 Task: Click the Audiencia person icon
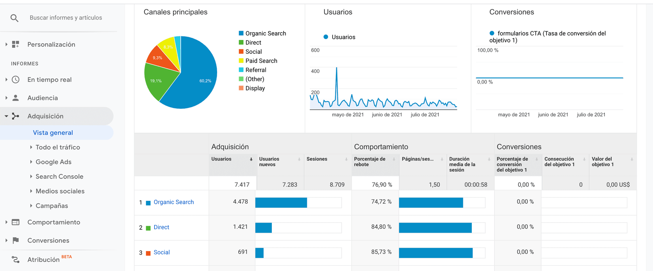click(x=16, y=98)
